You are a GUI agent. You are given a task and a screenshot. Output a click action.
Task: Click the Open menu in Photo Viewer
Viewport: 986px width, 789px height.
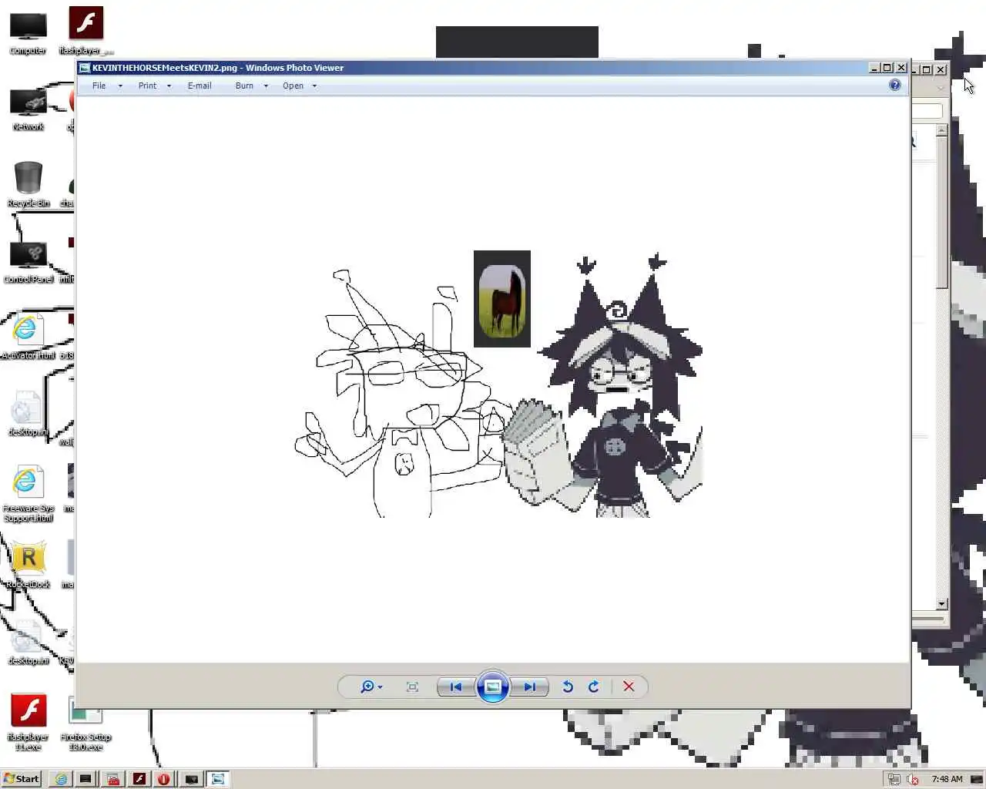293,86
